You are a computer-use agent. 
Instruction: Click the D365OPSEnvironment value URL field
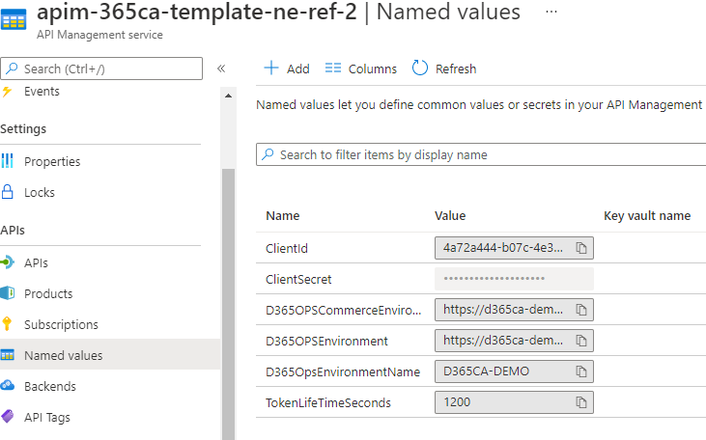tap(514, 341)
